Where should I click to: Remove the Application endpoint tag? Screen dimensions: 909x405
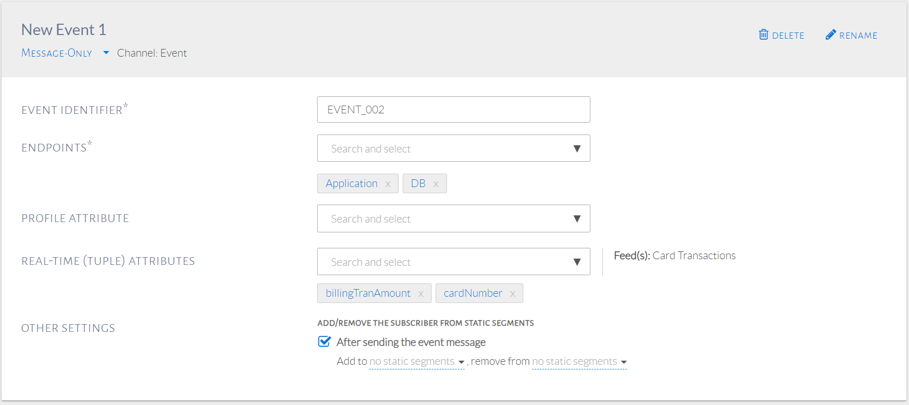388,184
